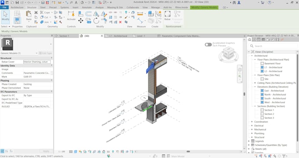Open the File menu
Viewport: 299px width, 158px height.
point(4,7)
